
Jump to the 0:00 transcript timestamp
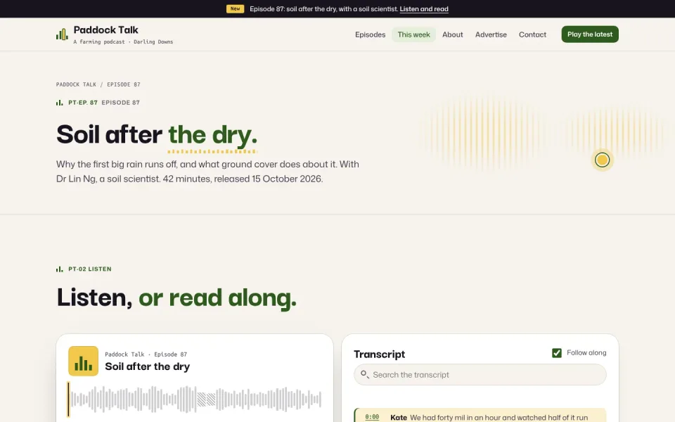[372, 417]
